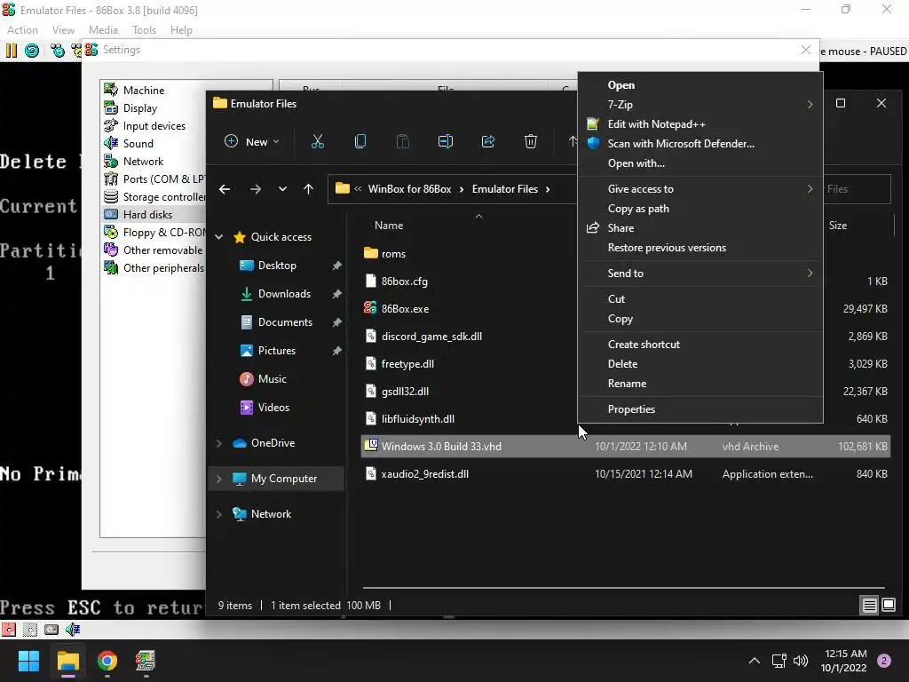Open the WinBox app in the taskbar

[146, 661]
